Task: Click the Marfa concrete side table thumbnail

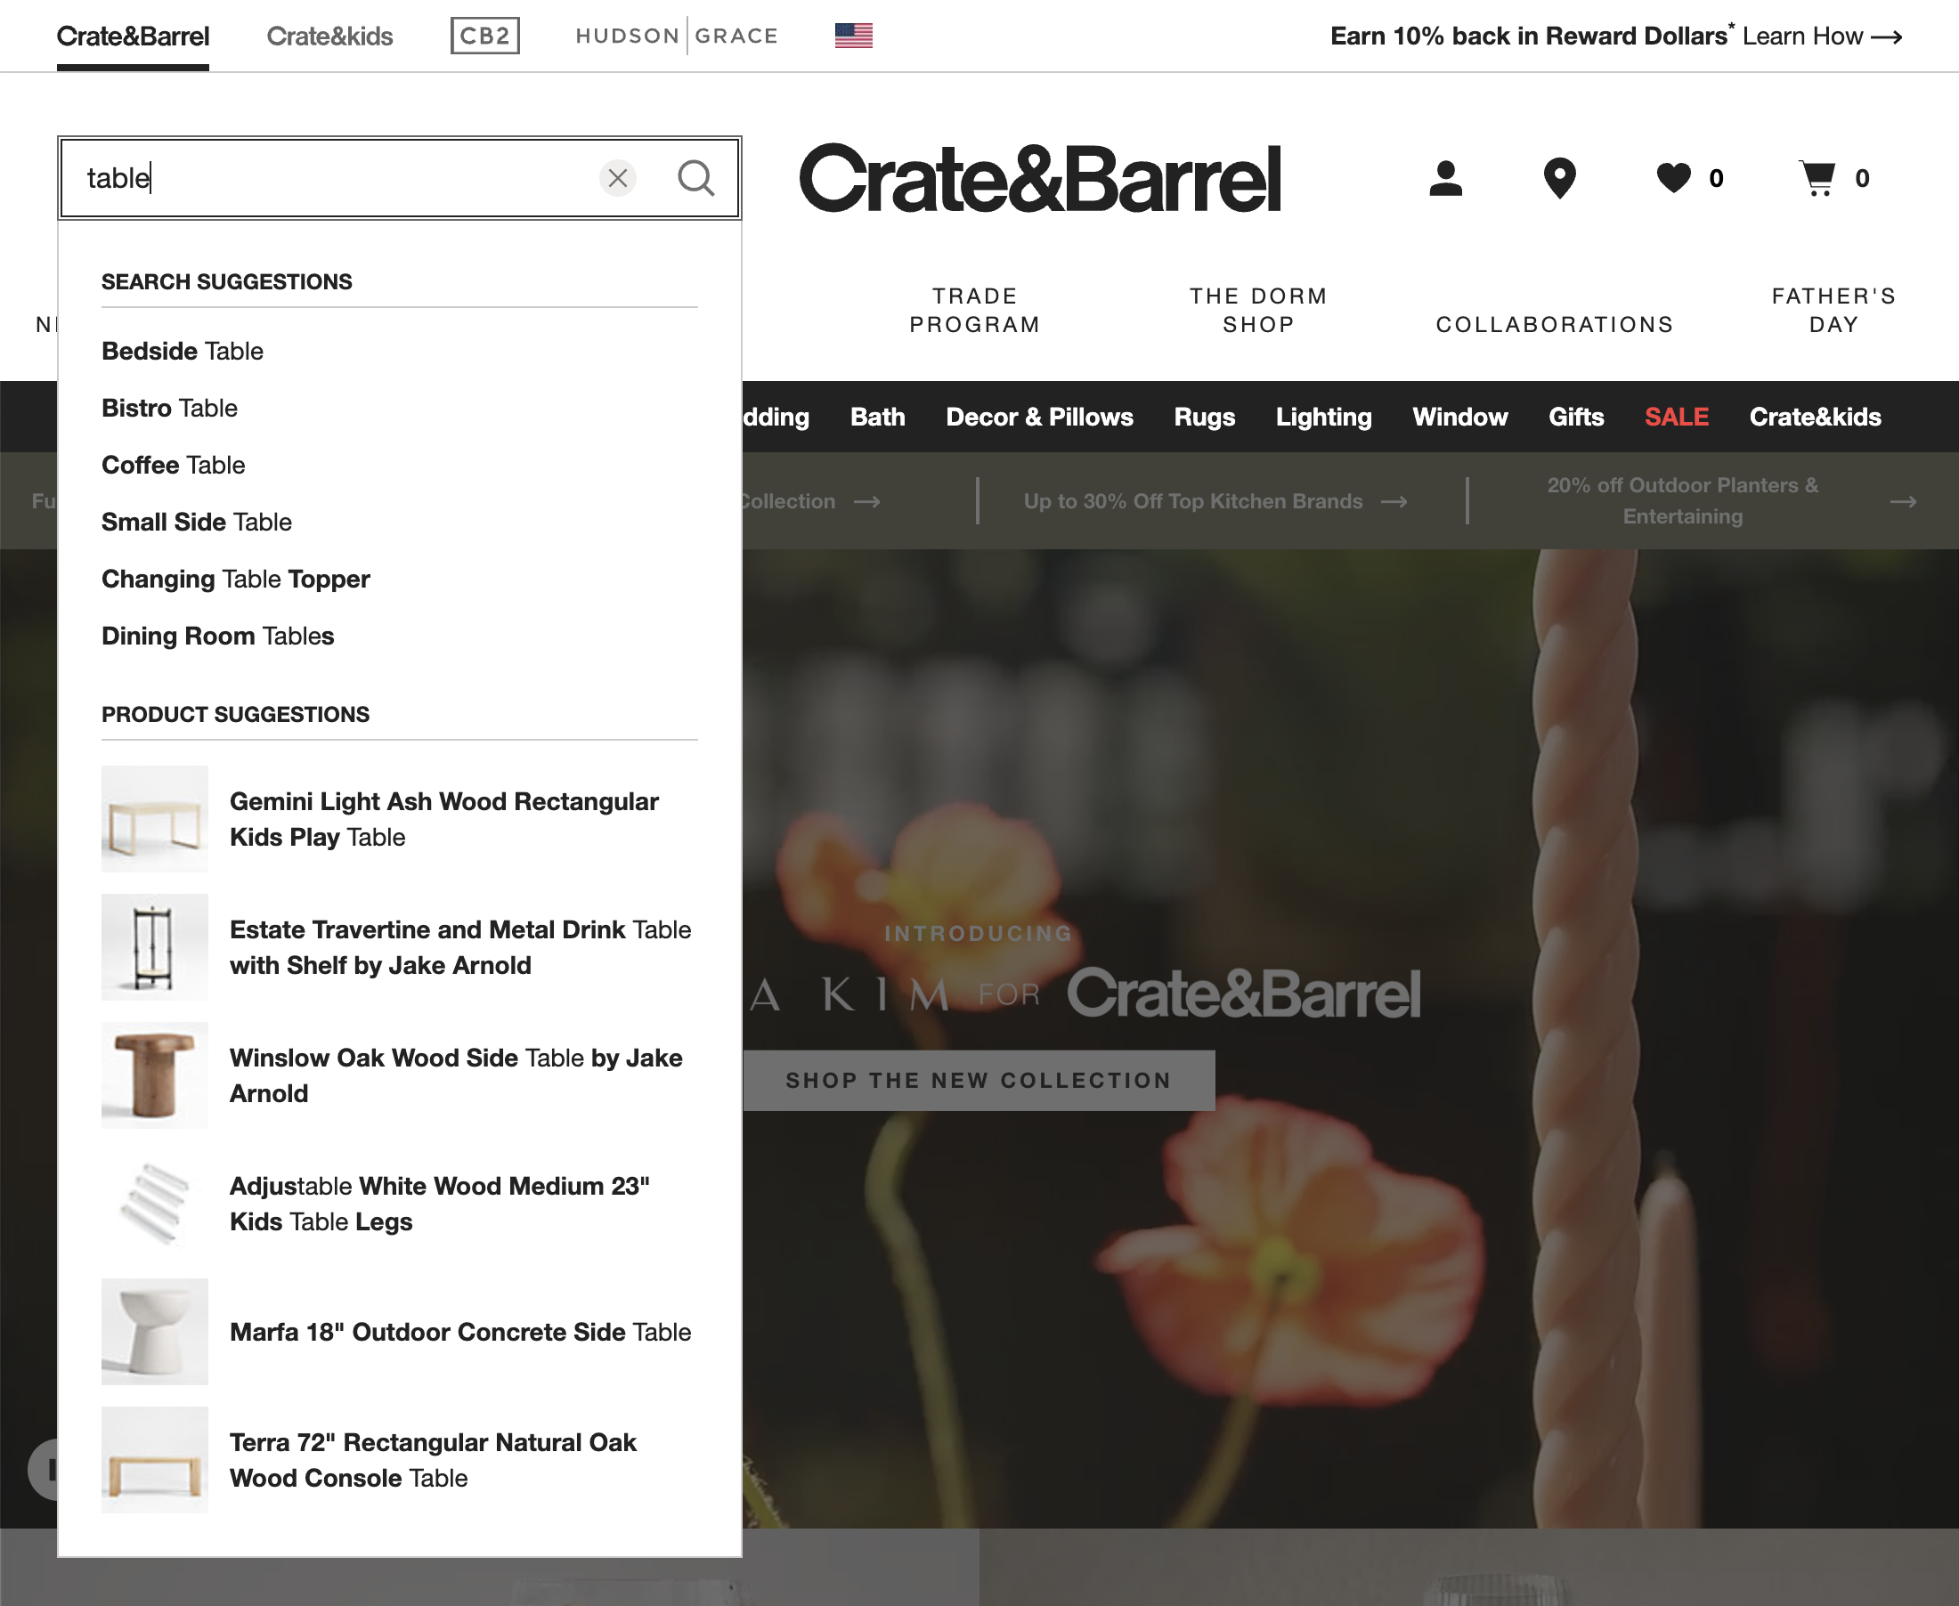Action: 155,1332
